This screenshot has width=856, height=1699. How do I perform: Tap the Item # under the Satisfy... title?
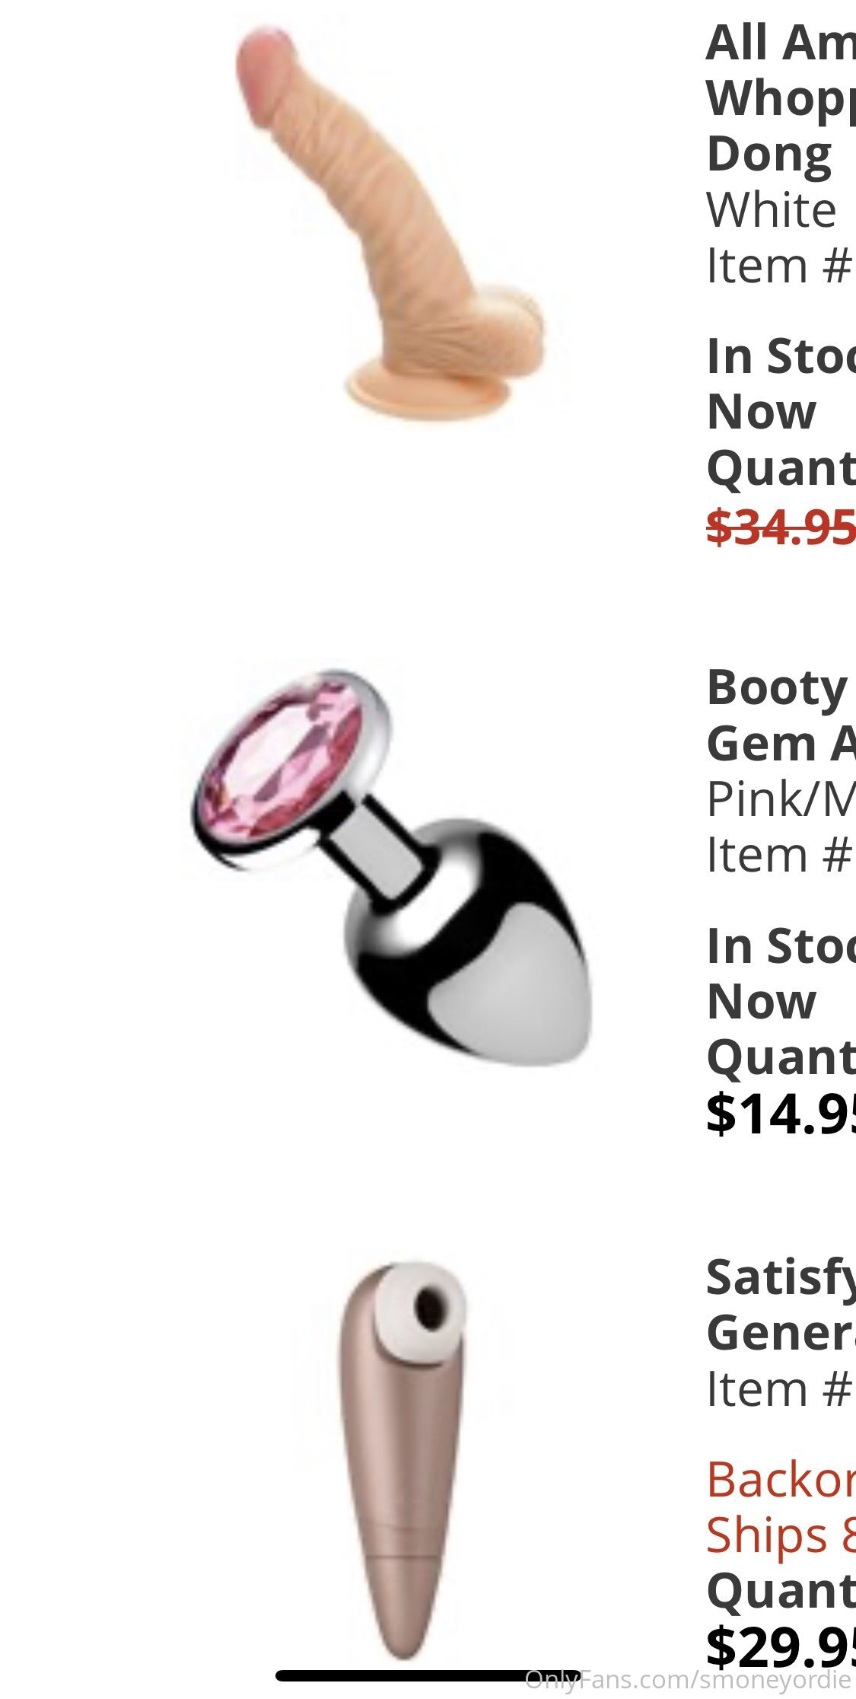pos(779,1389)
